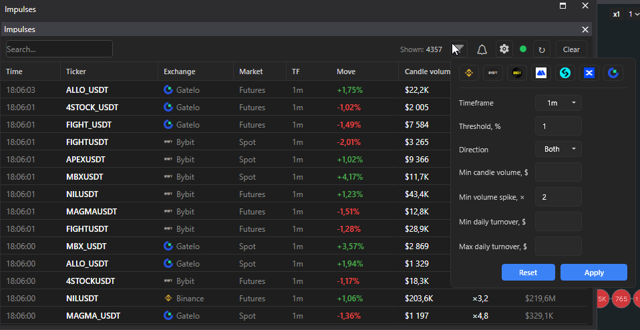Open the gear settings icon

click(504, 49)
